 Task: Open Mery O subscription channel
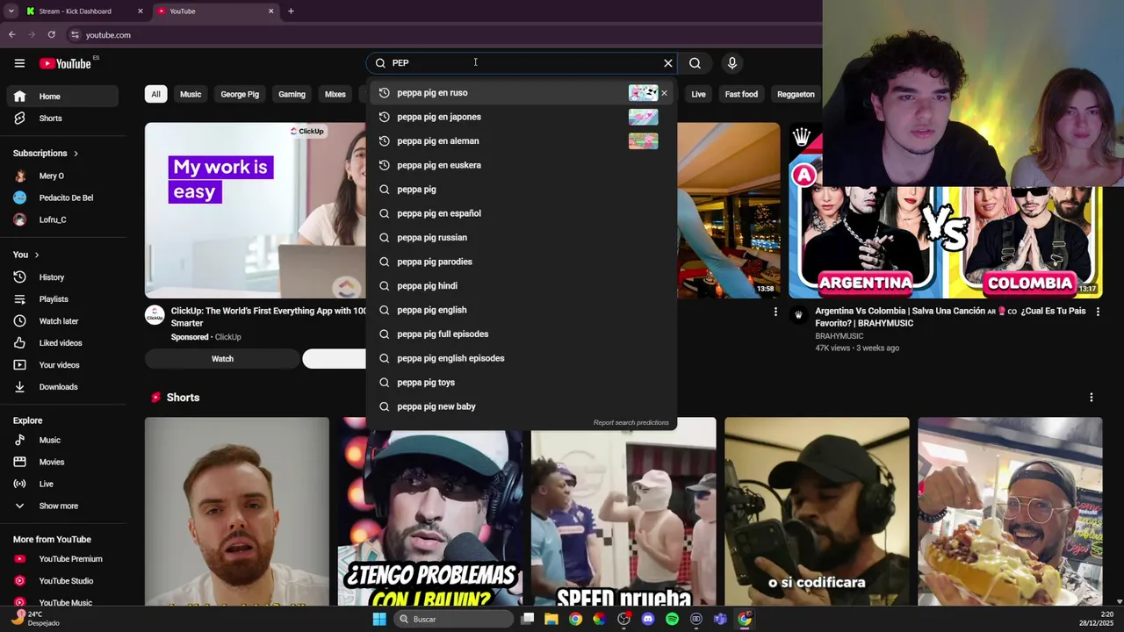[62, 176]
